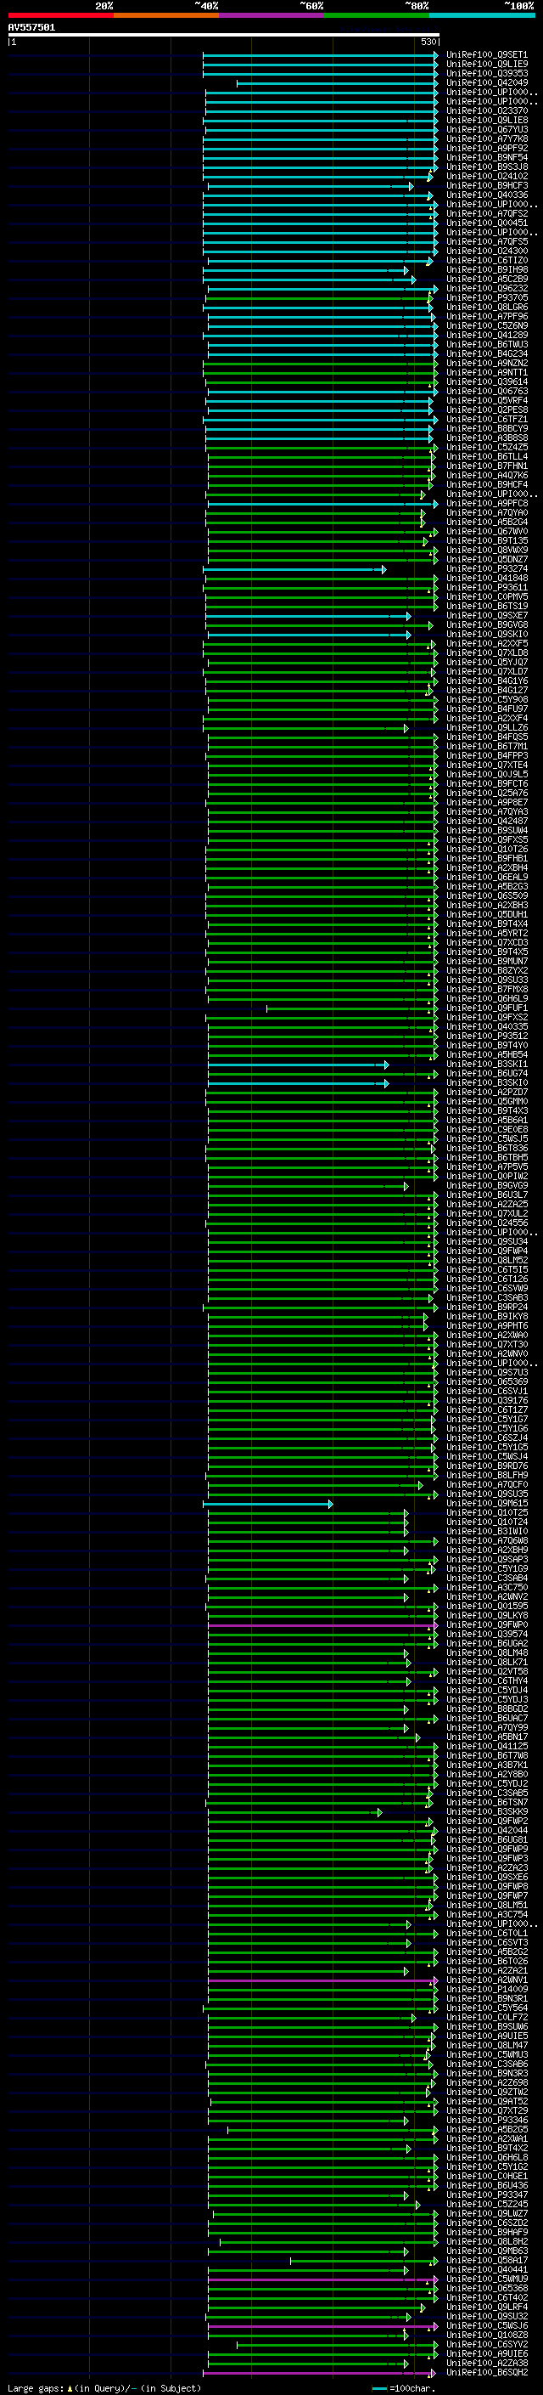Click the cyan UniRef100_B3SKI1 alignment bar
The height and width of the screenshot is (2395, 543).
(297, 1065)
